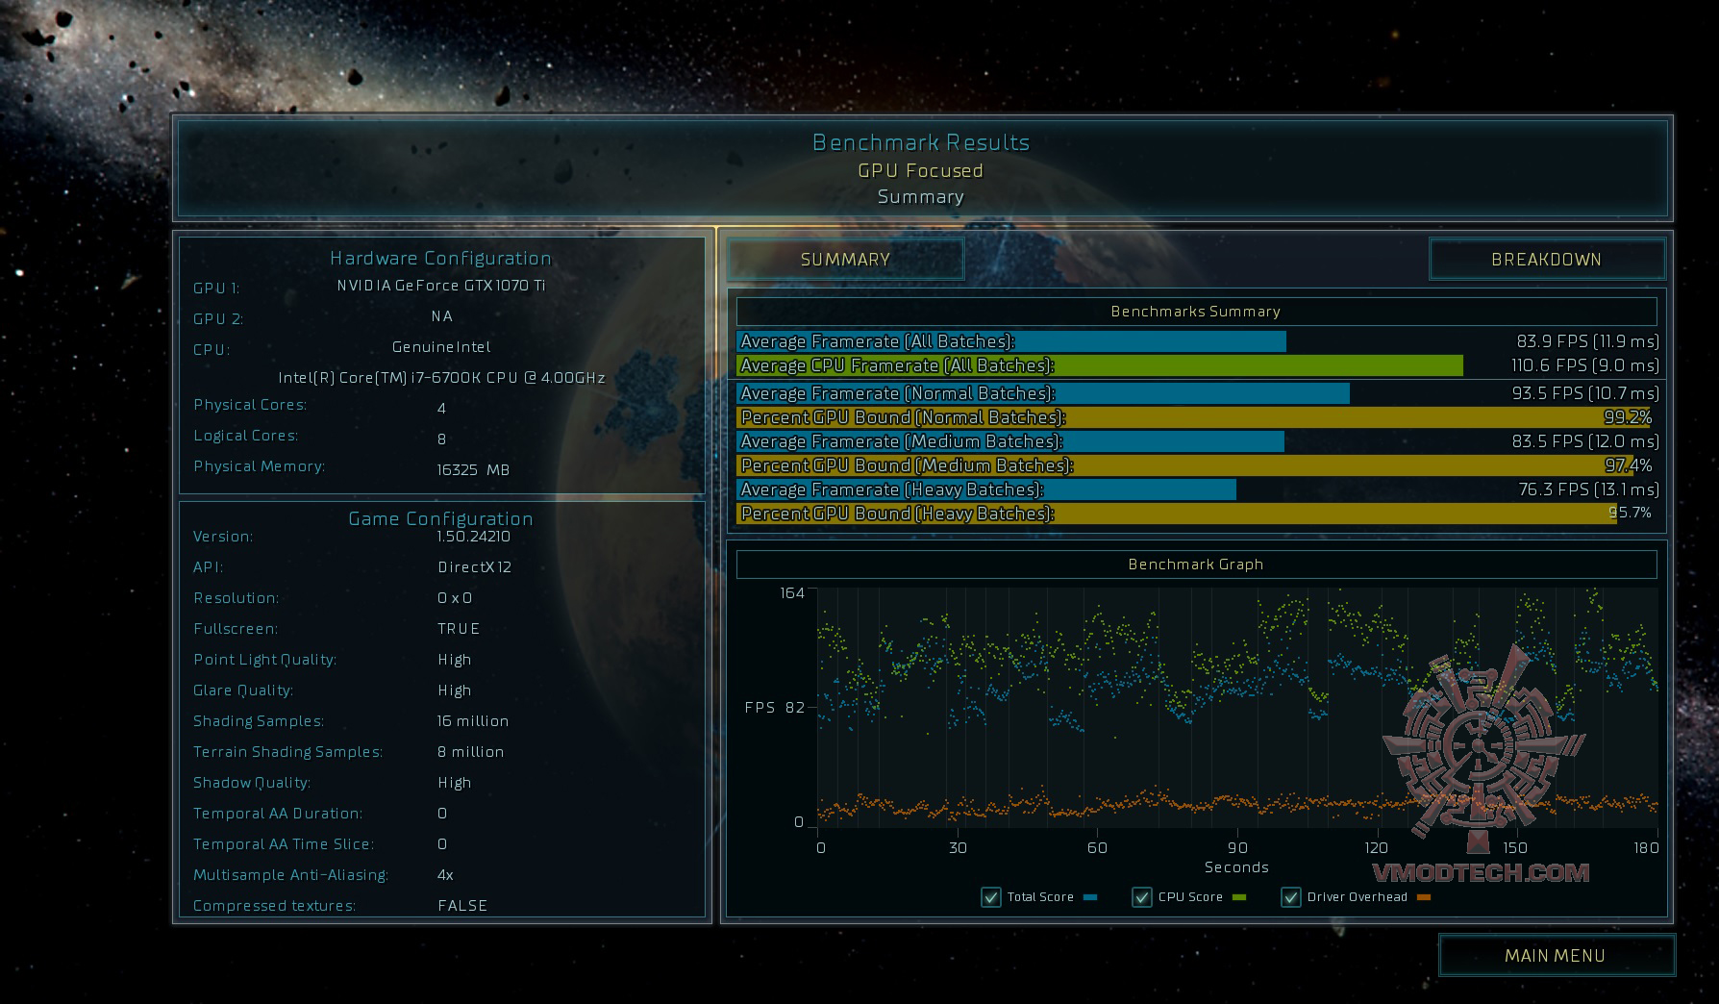Click the Compressed textures "FALSE" value
This screenshot has width=1719, height=1004.
pos(462,906)
